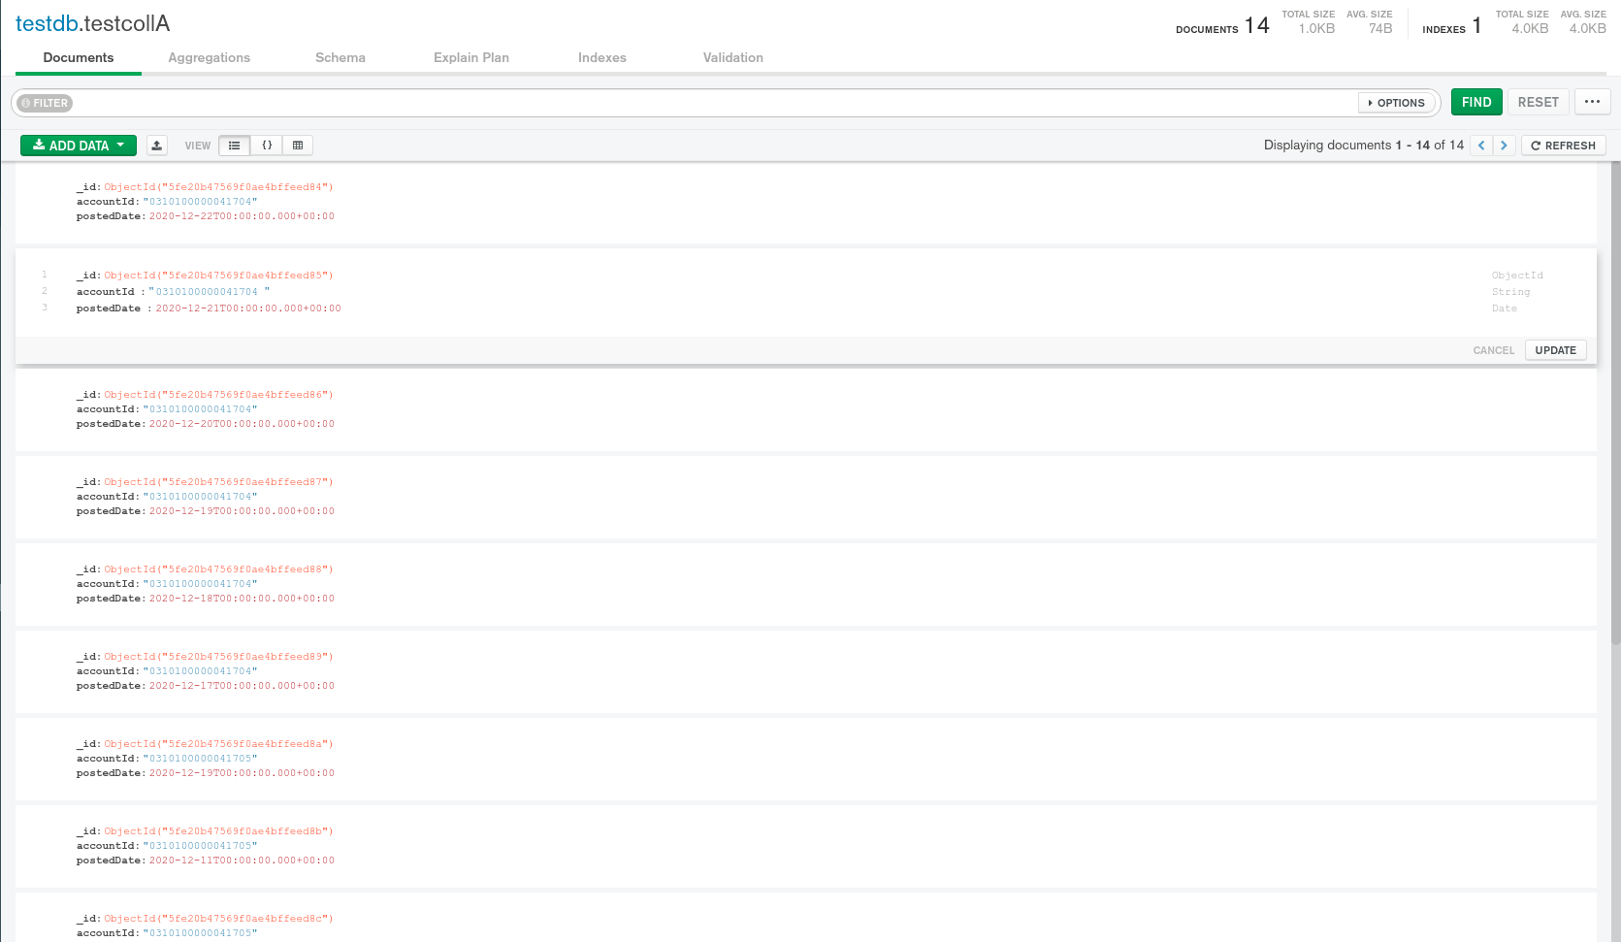Switch to Aggregations tab
1621x942 pixels.
pos(210,58)
